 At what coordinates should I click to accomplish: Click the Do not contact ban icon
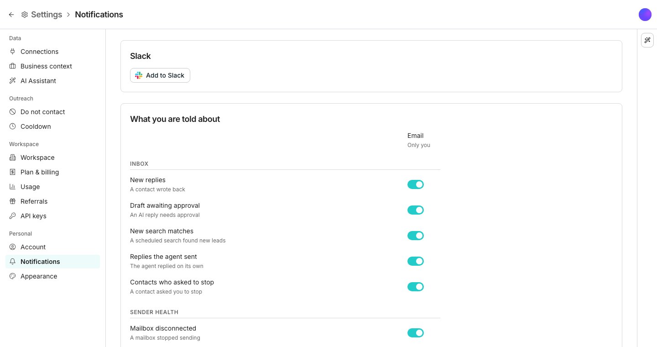[13, 112]
